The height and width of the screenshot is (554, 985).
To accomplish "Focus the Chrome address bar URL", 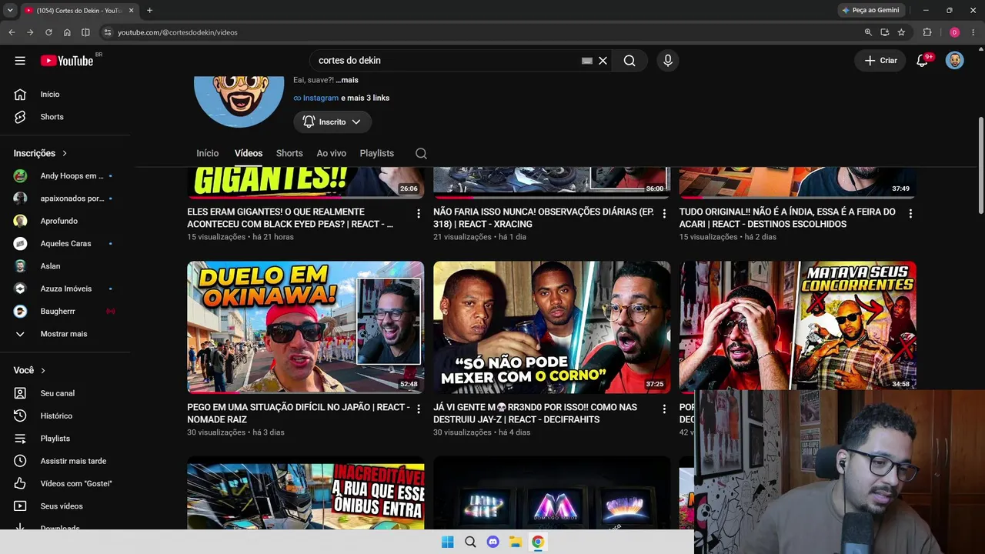I will [x=178, y=32].
